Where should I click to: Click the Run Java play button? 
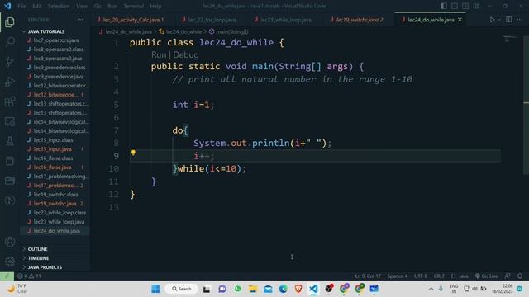tap(493, 20)
